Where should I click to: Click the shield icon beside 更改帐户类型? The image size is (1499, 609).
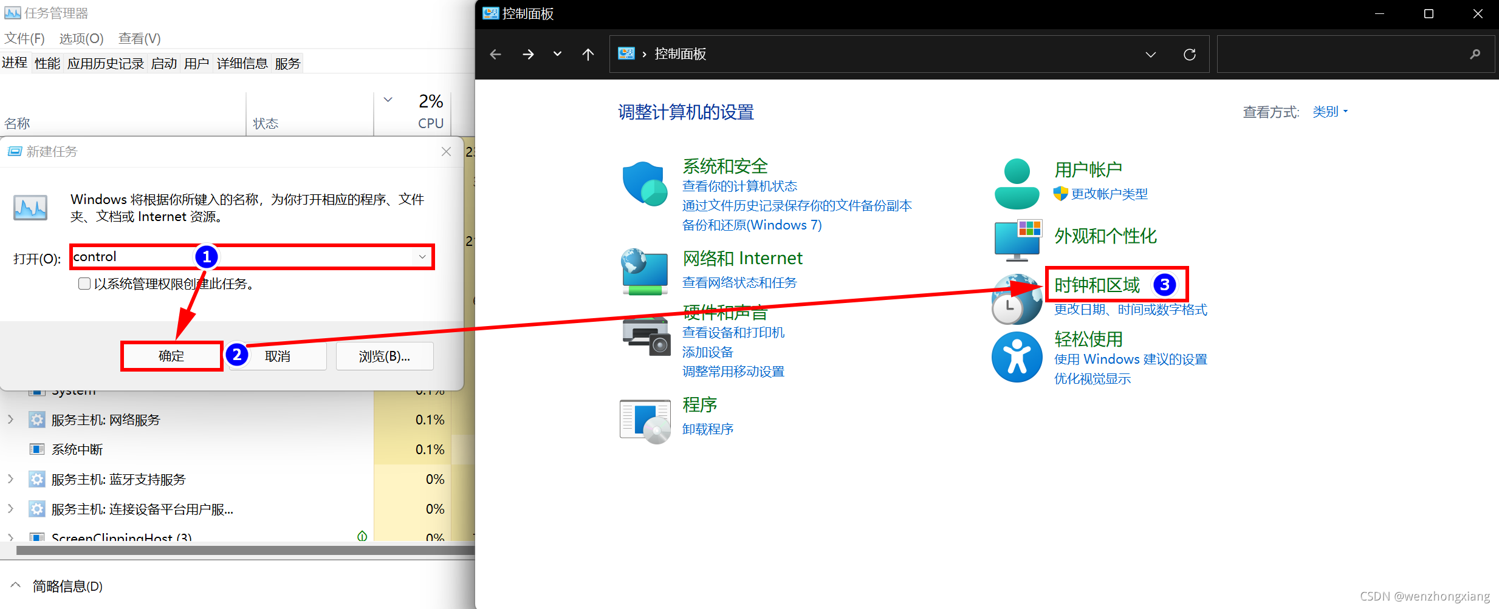(x=1060, y=193)
